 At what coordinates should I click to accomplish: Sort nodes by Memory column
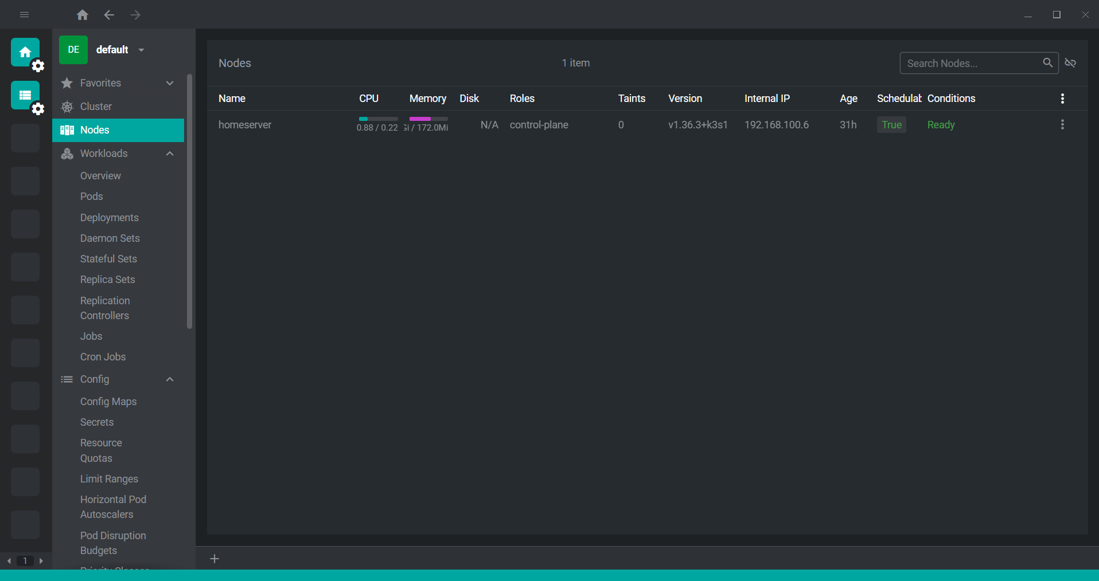coord(428,99)
